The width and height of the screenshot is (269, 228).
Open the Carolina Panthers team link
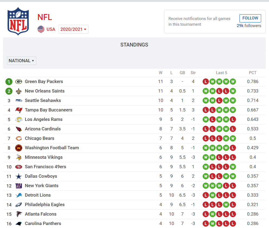43,224
